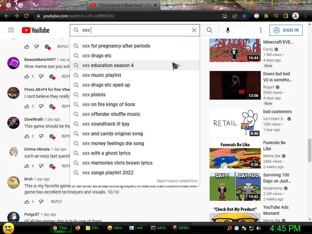Viewport: 312px width, 234px height.
Task: Clear the search box with the X
Action: click(194, 30)
